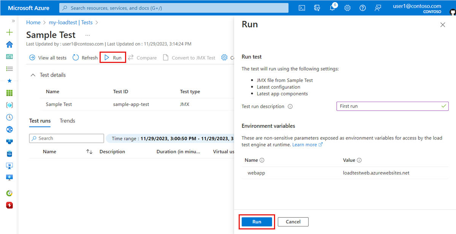The image size is (456, 234).
Task: Go to Home from the sidebar
Action: 9,44
